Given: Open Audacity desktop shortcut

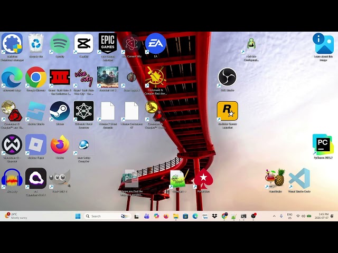Looking at the screenshot, I should [12, 179].
